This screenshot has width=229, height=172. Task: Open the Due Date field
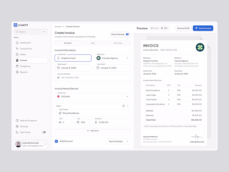(x=113, y=68)
